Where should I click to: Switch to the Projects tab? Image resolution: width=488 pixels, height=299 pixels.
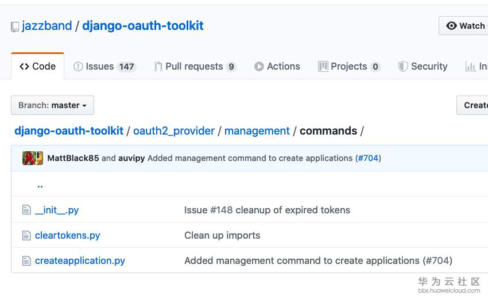point(349,67)
